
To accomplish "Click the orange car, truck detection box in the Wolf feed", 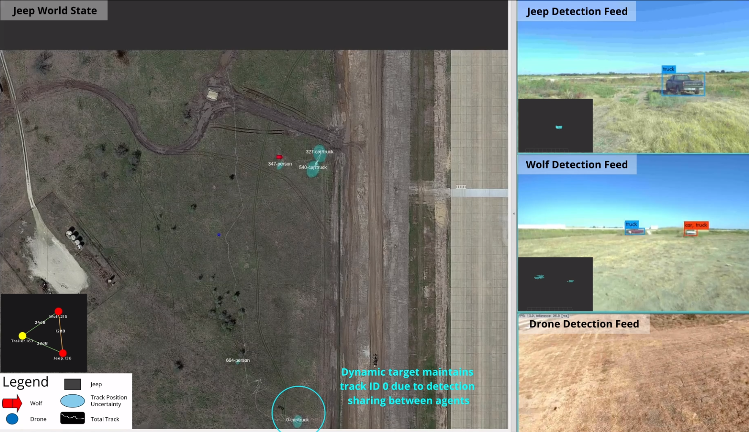I will pyautogui.click(x=690, y=232).
